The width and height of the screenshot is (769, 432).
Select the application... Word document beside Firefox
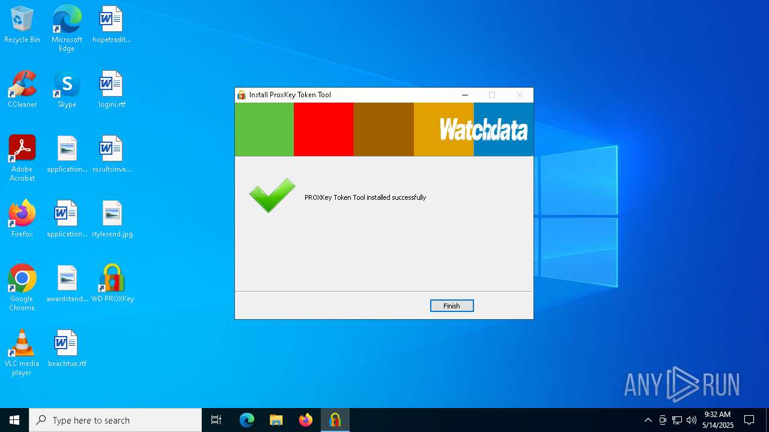pyautogui.click(x=67, y=220)
